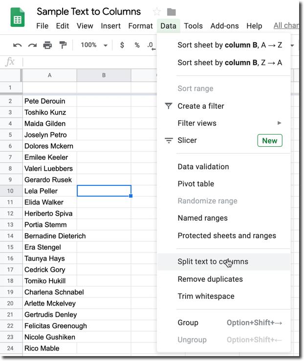The height and width of the screenshot is (361, 304).
Task: Click cell containing Toshiko Kunz
Action: tap(50, 113)
